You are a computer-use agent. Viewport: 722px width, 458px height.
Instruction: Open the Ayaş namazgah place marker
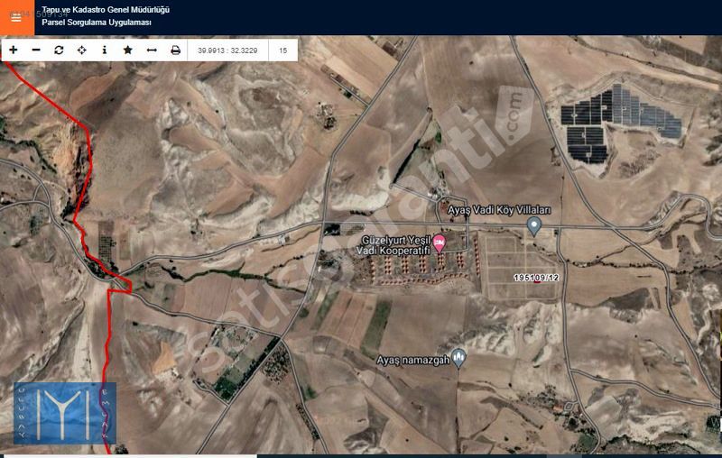458,358
